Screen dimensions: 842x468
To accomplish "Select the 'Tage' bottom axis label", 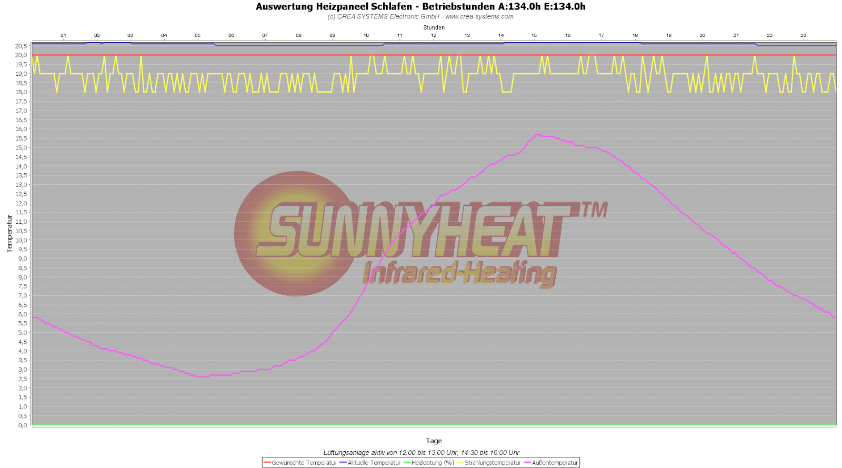I will 434,441.
